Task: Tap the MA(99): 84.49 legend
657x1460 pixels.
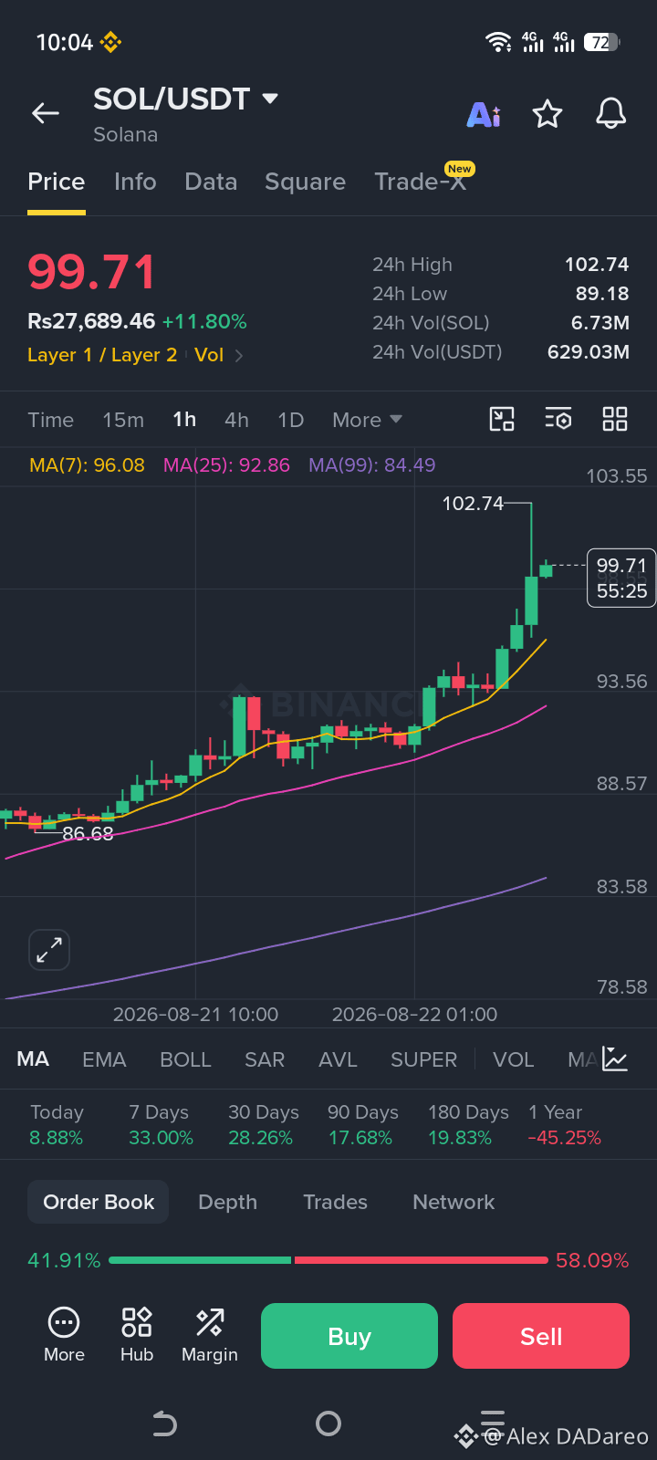Action: coord(372,465)
